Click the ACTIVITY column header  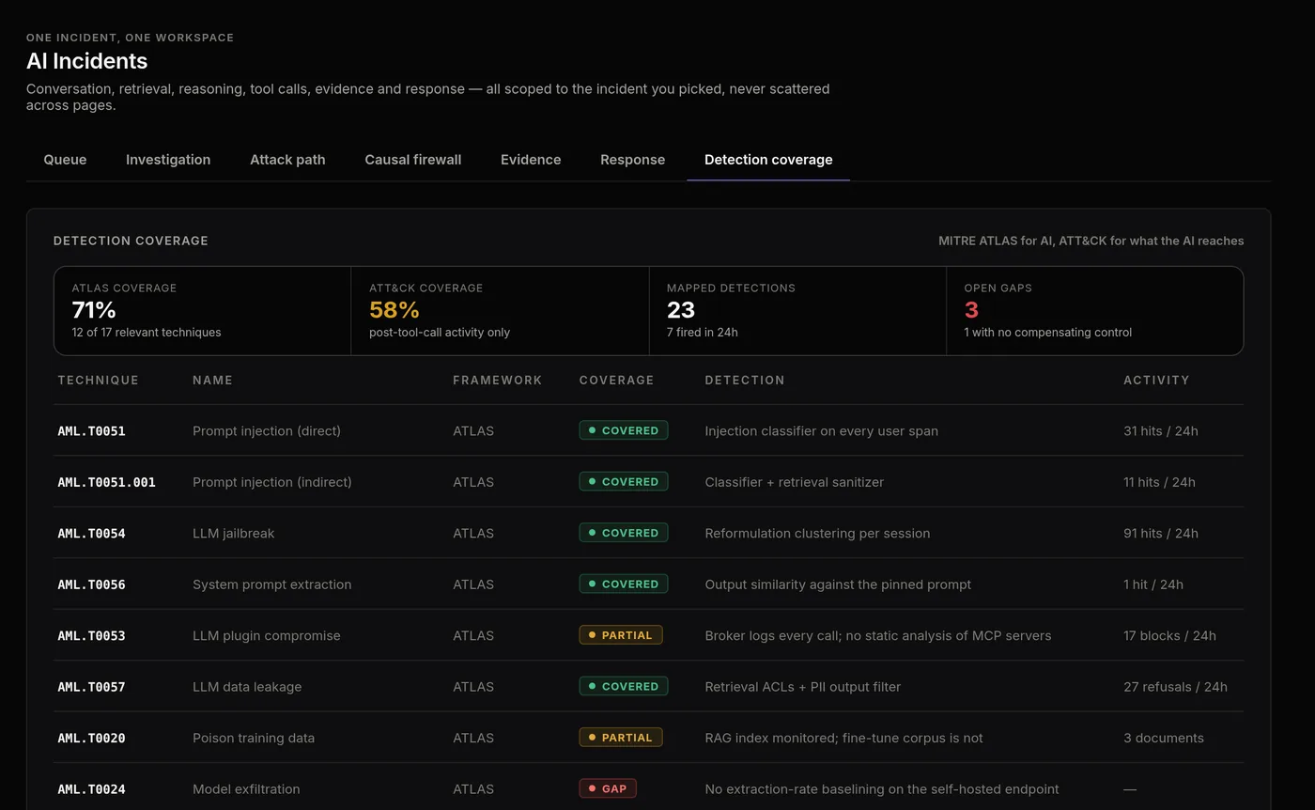(1156, 381)
